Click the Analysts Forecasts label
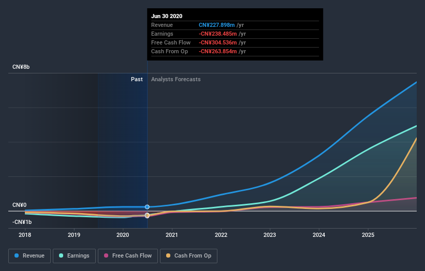425x271 pixels. (x=176, y=79)
